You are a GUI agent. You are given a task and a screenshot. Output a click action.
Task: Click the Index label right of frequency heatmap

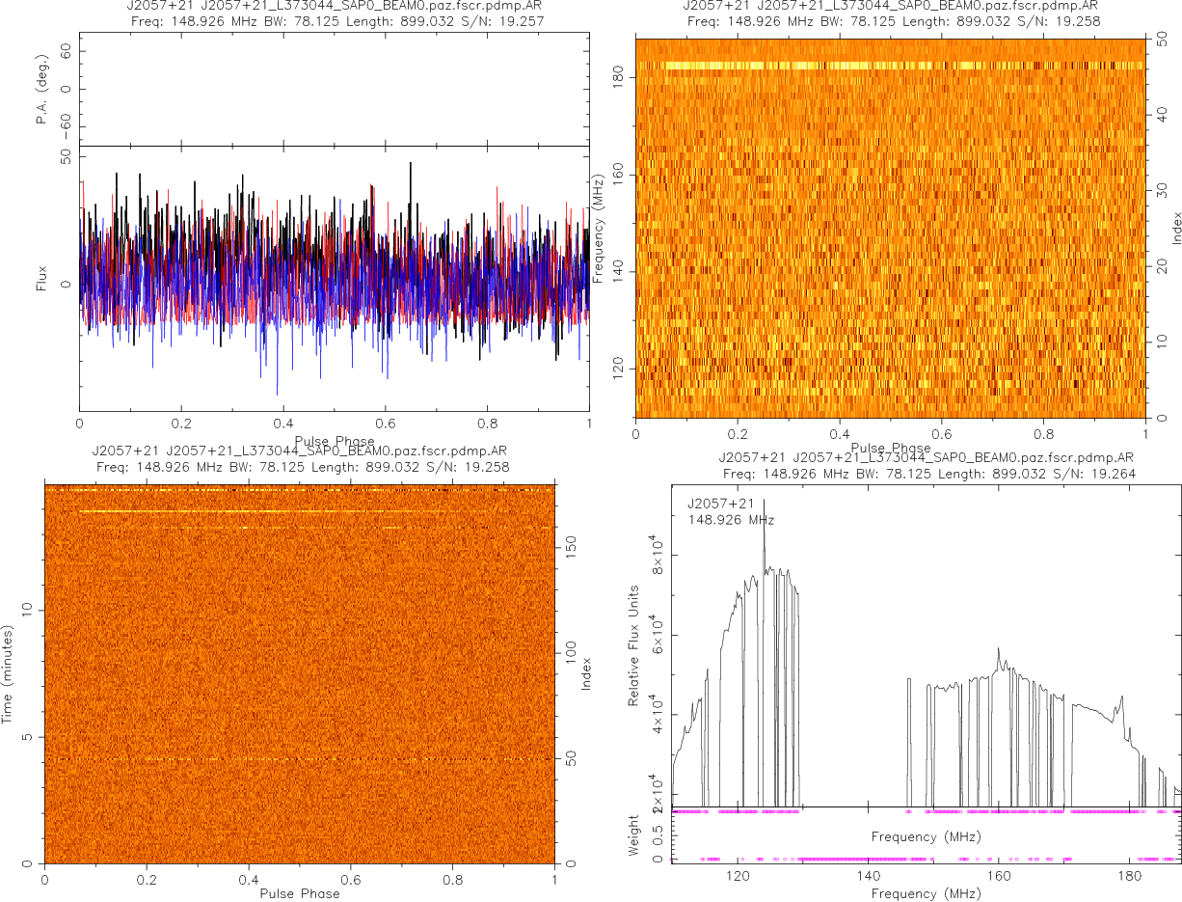tap(1176, 228)
